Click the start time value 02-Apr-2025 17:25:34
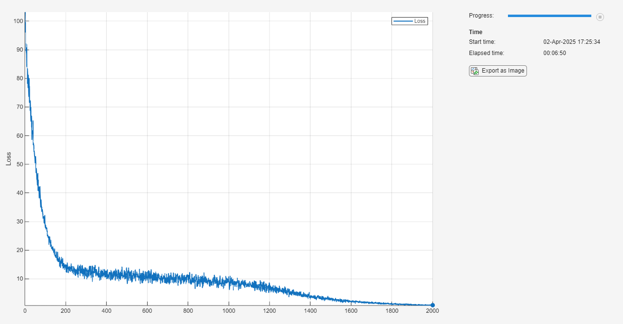Viewport: 623px width, 324px height. coord(571,42)
